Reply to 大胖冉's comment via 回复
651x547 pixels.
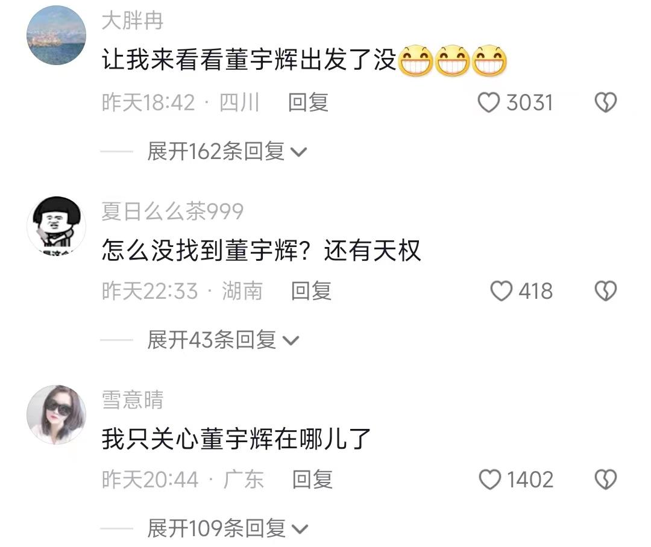click(x=309, y=102)
